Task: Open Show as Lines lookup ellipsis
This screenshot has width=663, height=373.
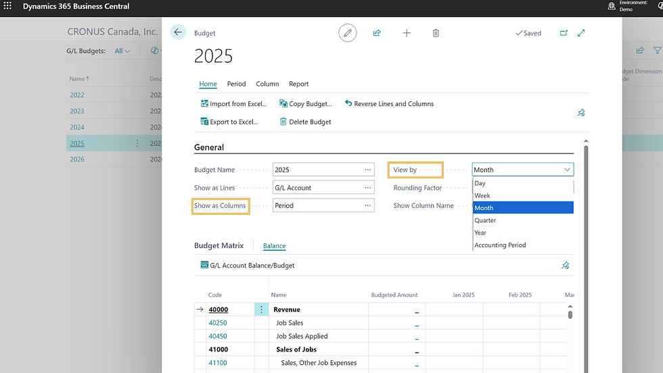Action: point(368,188)
